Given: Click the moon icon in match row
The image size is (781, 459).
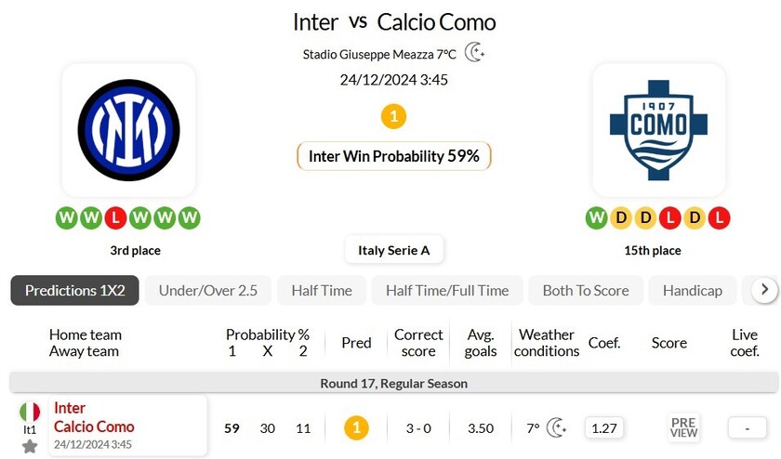Looking at the screenshot, I should pyautogui.click(x=556, y=427).
